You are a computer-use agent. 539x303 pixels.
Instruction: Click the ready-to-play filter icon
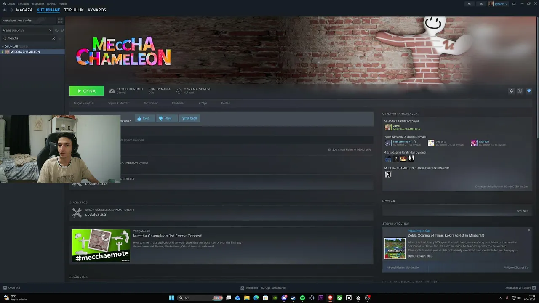pos(62,30)
